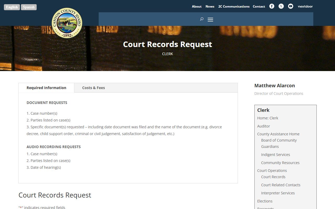Open County Assistance Home link
Image resolution: width=335 pixels, height=209 pixels.
pos(278,134)
